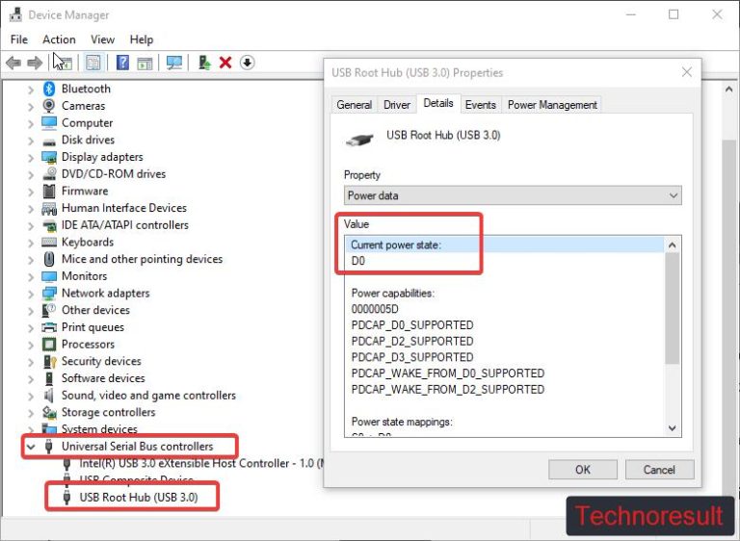740x541 pixels.
Task: Select the Monitors tree item
Action: coord(84,276)
